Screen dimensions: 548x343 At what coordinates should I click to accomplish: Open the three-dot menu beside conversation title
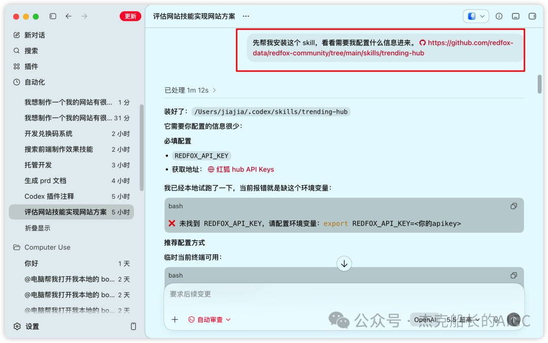(x=246, y=16)
